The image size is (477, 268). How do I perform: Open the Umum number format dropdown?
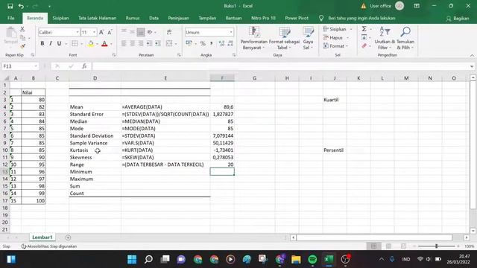click(x=231, y=32)
